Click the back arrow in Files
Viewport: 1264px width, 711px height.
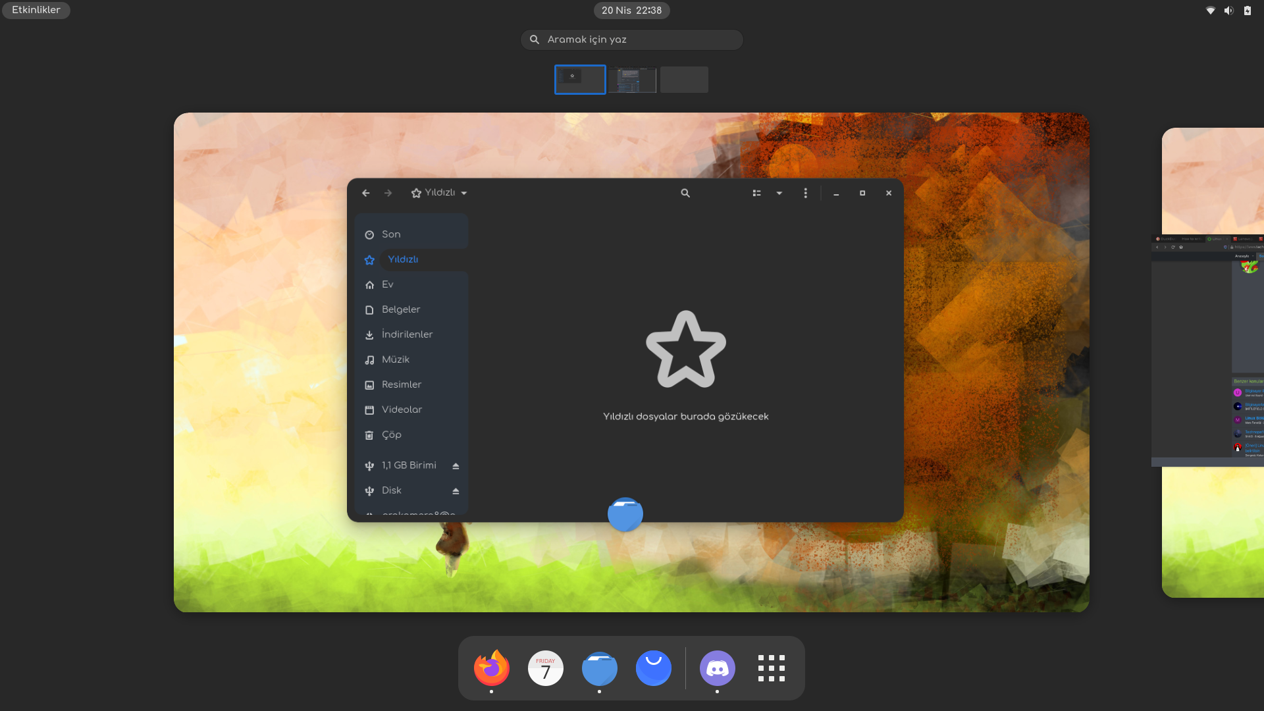[366, 193]
